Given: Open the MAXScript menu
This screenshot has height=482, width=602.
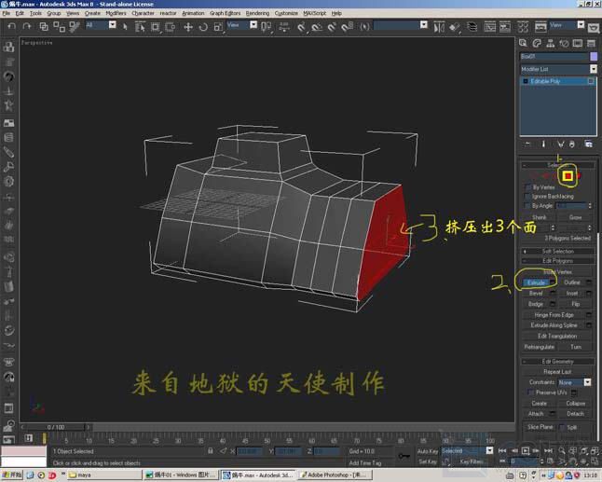Looking at the screenshot, I should pyautogui.click(x=314, y=13).
